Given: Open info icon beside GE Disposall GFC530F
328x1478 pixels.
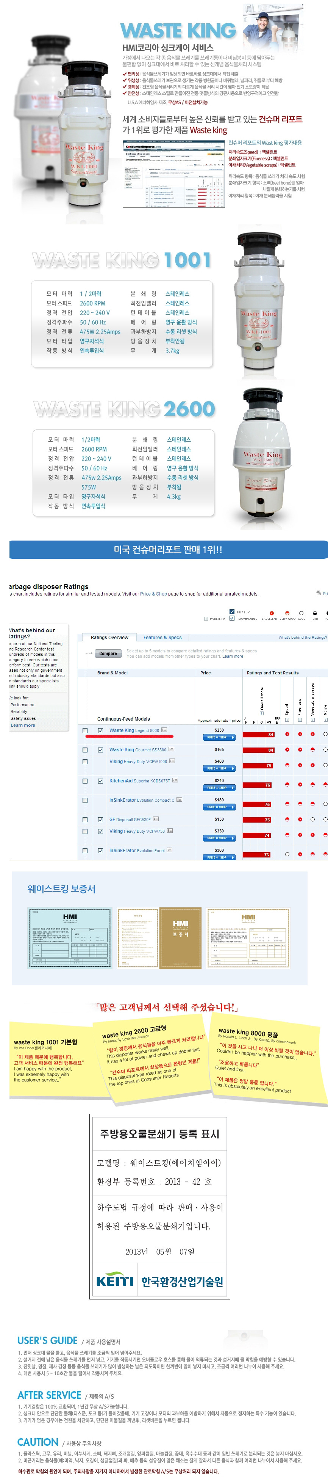Looking at the screenshot, I should pyautogui.click(x=156, y=819).
